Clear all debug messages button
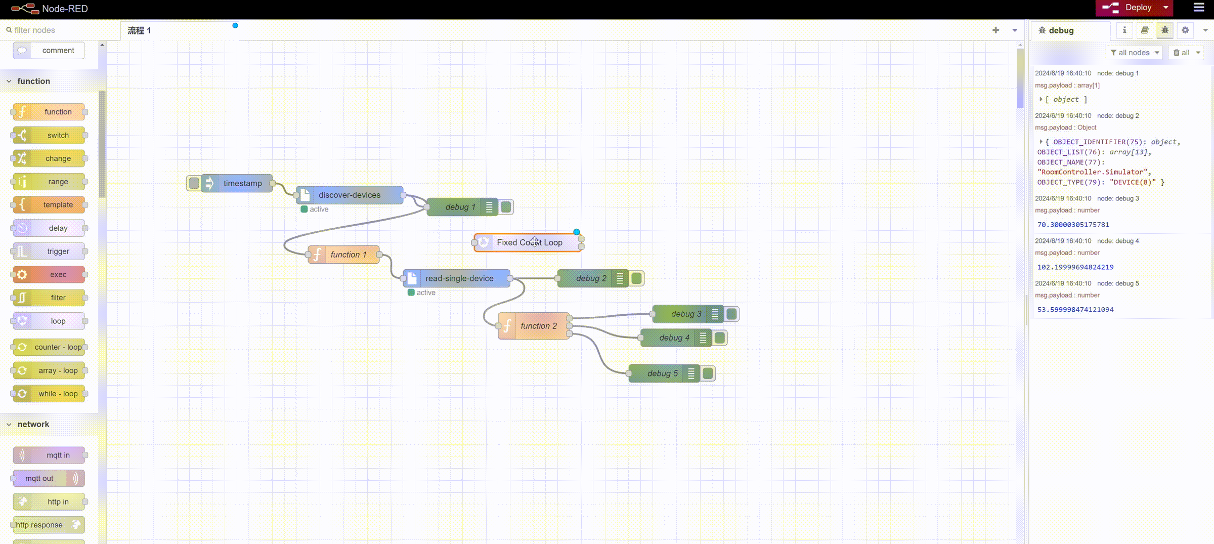The width and height of the screenshot is (1214, 544). tap(1181, 53)
